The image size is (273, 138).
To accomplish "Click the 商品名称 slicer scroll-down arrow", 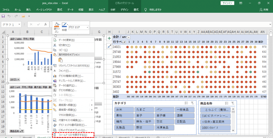I will pyautogui.click(x=233, y=130).
